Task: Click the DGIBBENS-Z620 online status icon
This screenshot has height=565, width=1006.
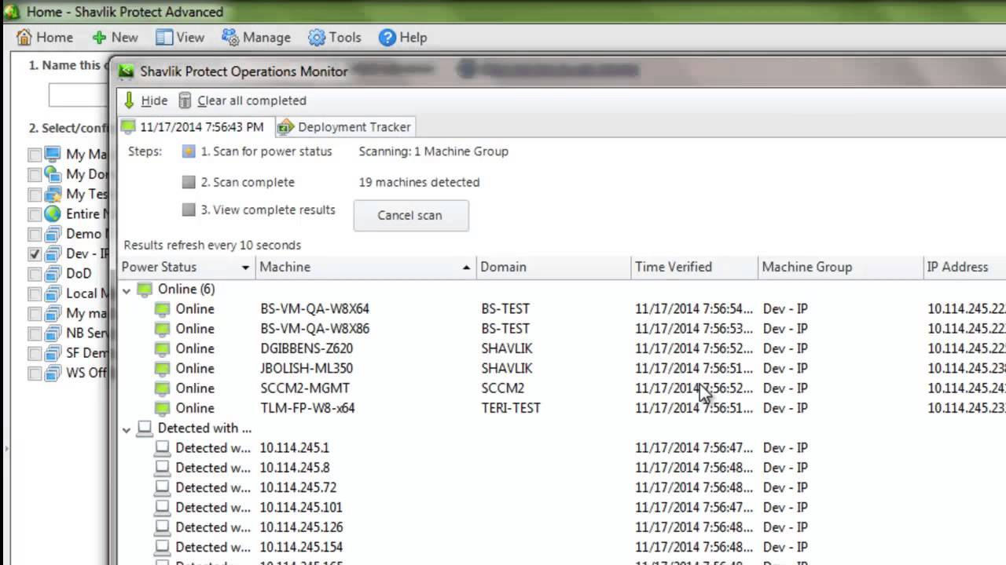Action: [x=162, y=349]
